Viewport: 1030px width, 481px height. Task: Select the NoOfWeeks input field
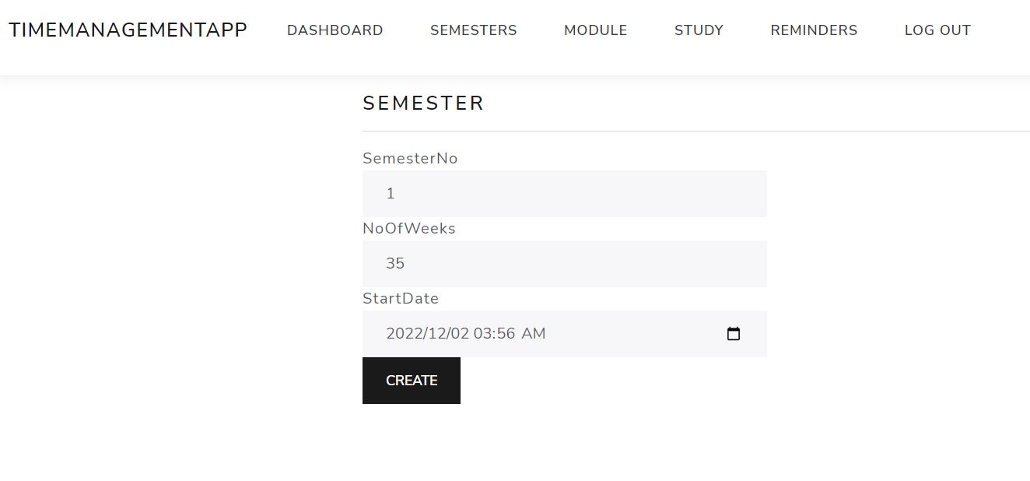(564, 263)
